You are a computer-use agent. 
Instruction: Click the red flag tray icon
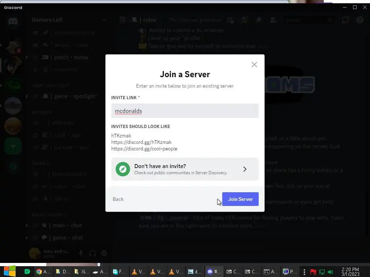click(313, 272)
